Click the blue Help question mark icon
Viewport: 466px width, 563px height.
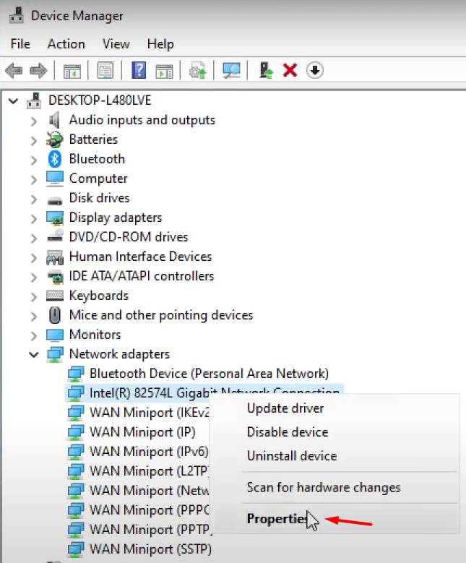(x=139, y=70)
